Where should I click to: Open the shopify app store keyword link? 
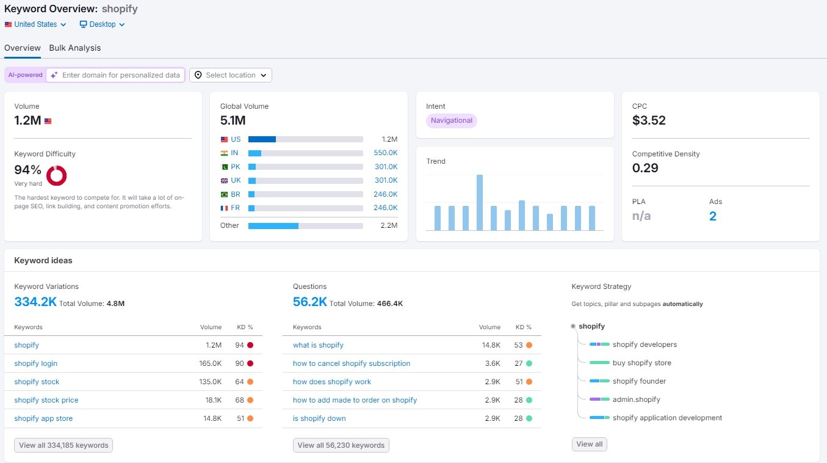click(43, 418)
